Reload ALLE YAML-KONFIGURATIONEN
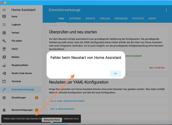The height and width of the screenshot is (125, 172). pyautogui.click(x=67, y=101)
